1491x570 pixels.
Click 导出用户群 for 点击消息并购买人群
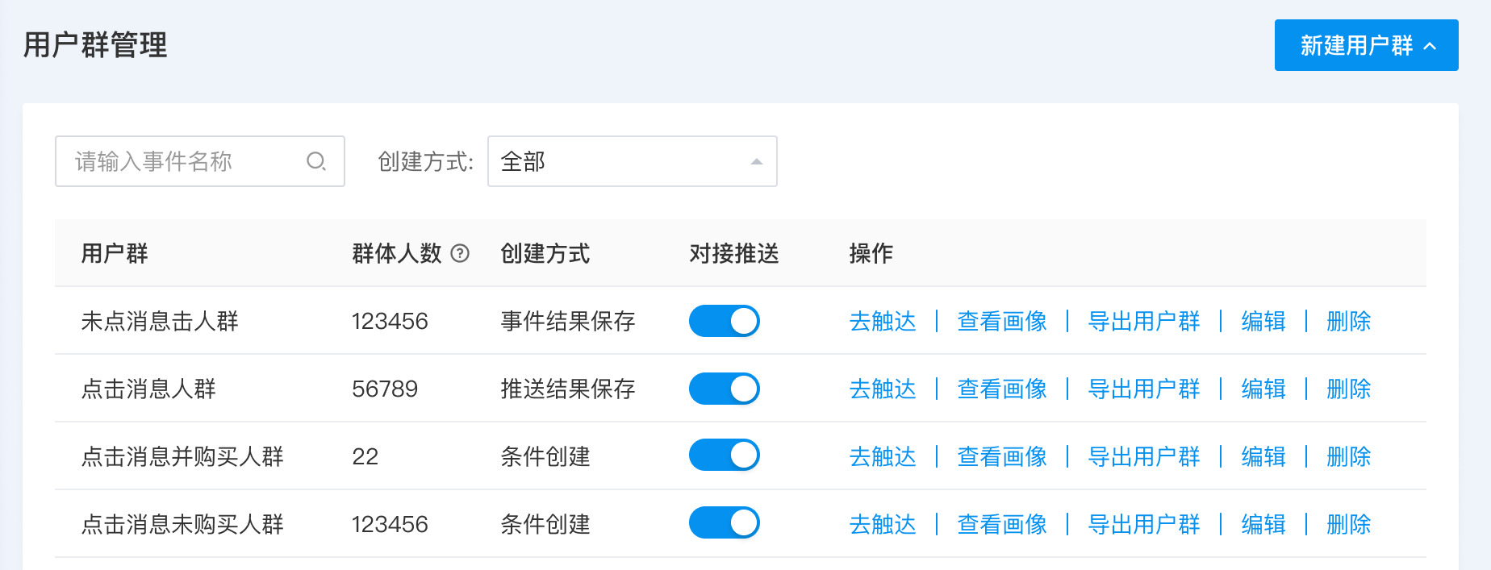[1144, 456]
